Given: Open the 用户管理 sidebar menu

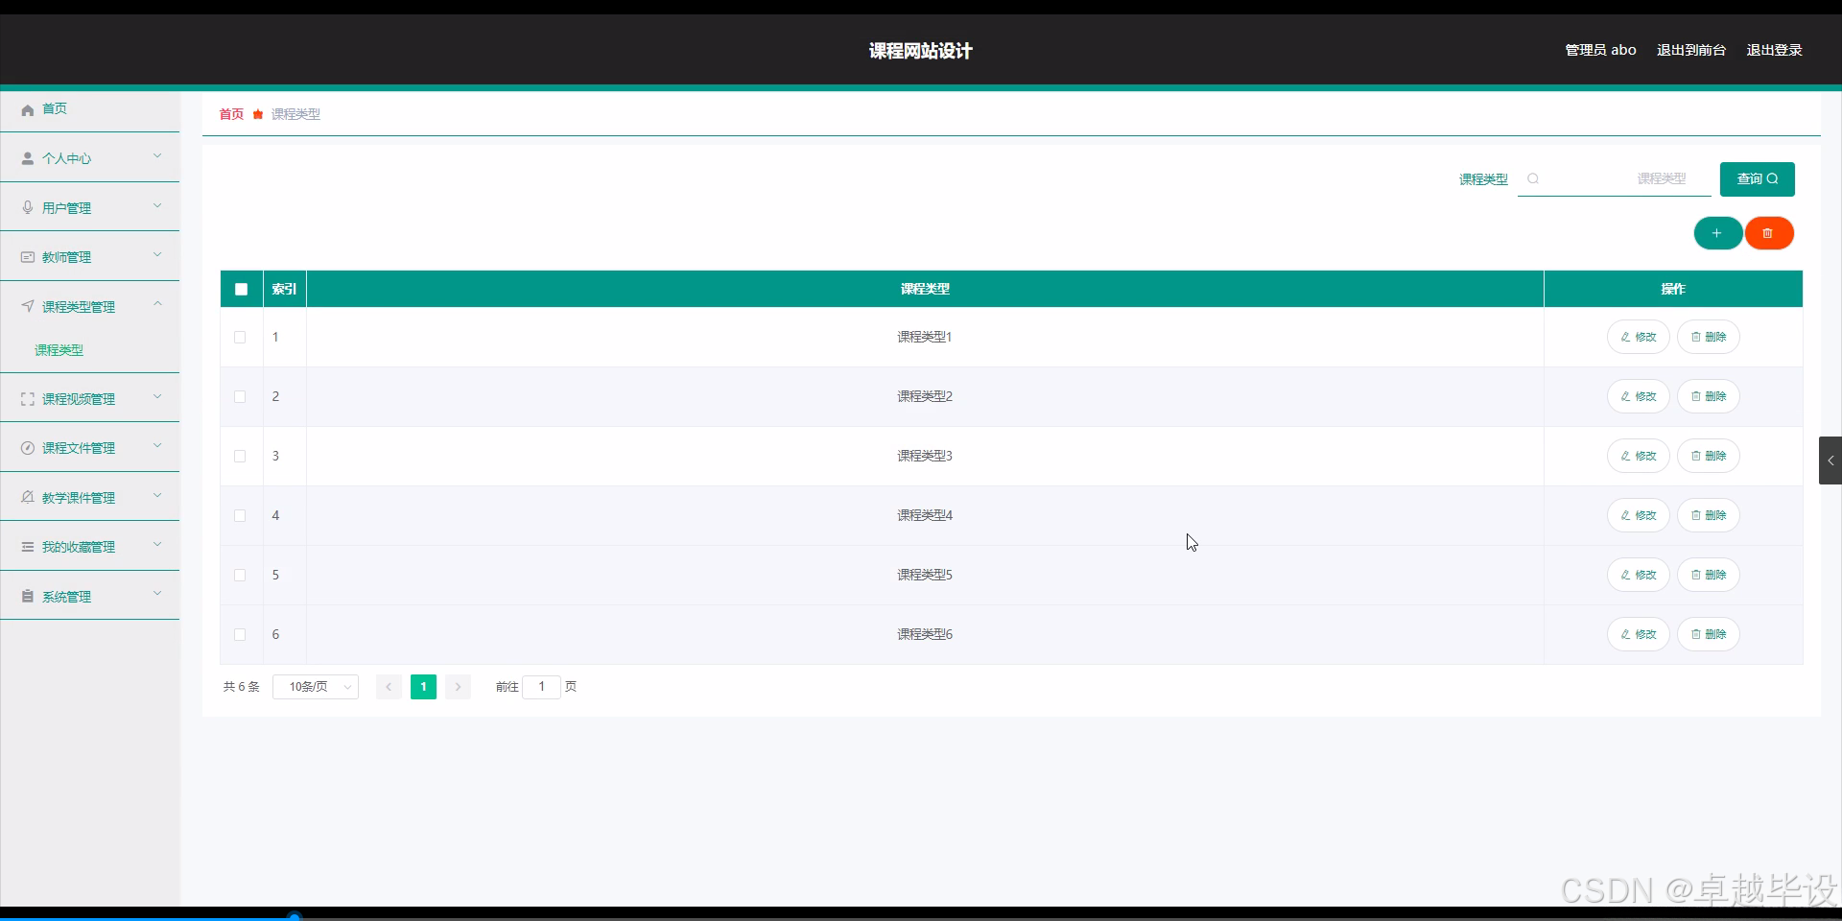Looking at the screenshot, I should click(x=90, y=207).
